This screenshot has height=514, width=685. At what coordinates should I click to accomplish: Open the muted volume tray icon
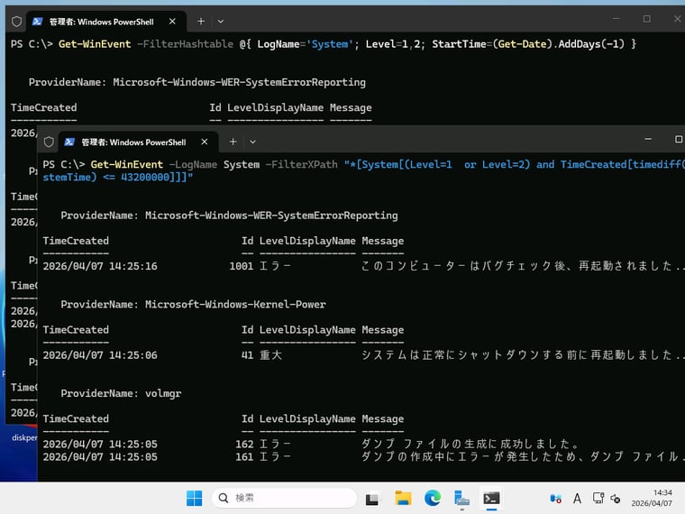click(616, 499)
